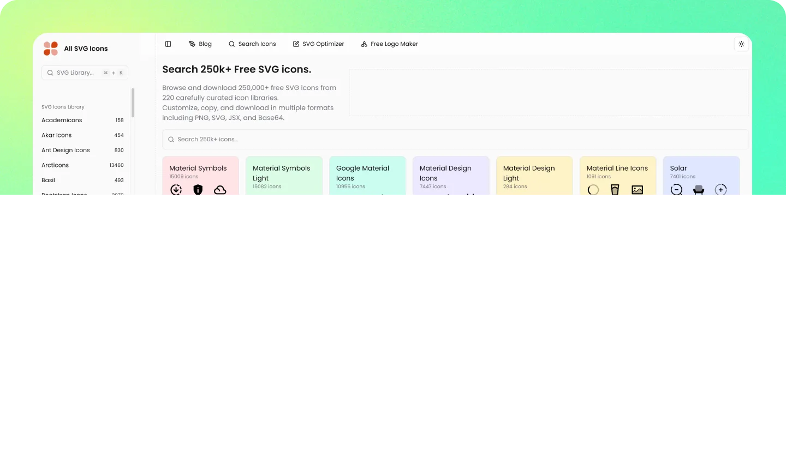Click the cup icon in Material Line Icons card
Screen dimensions: 786x463
click(615, 189)
